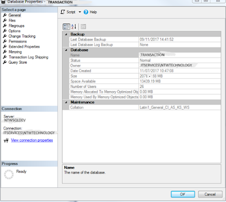Switch property grid to Categorized view
Screen dimensions: 226x202
[66, 27]
